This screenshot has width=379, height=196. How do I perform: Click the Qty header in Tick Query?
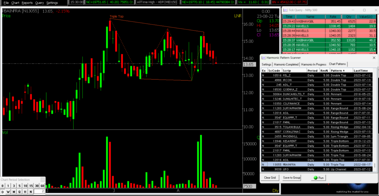pos(349,17)
